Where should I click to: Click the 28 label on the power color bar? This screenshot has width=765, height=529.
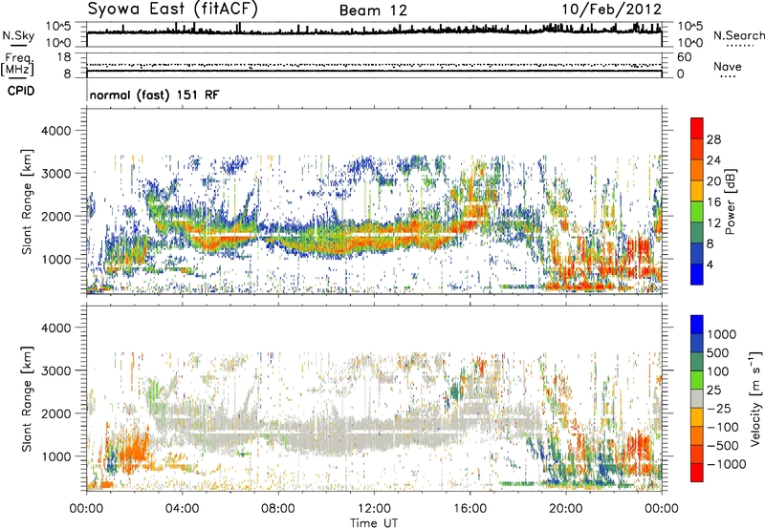pyautogui.click(x=713, y=139)
